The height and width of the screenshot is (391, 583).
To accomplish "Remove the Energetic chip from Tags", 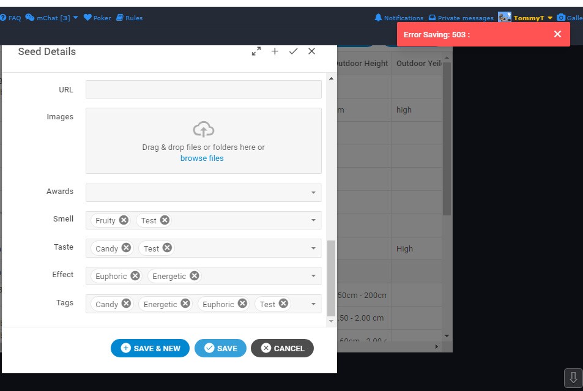I will [x=185, y=303].
